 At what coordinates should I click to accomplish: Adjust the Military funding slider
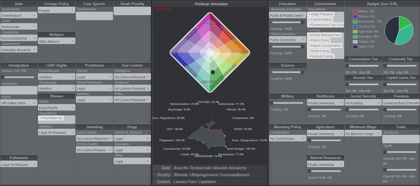tap(287, 103)
